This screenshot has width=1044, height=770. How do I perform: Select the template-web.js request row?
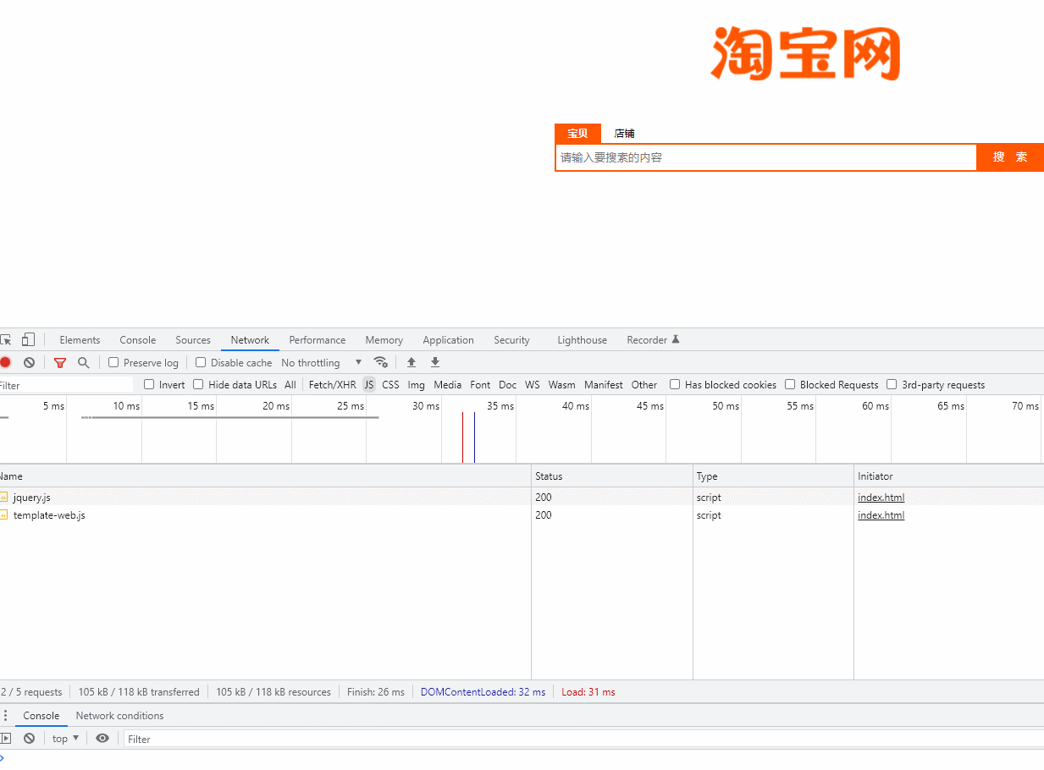(522, 515)
